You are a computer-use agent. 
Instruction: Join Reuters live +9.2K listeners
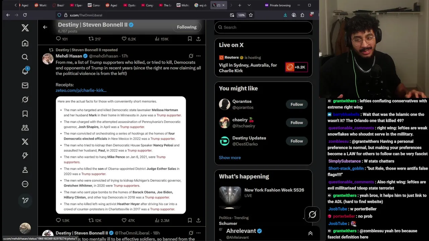(x=296, y=67)
